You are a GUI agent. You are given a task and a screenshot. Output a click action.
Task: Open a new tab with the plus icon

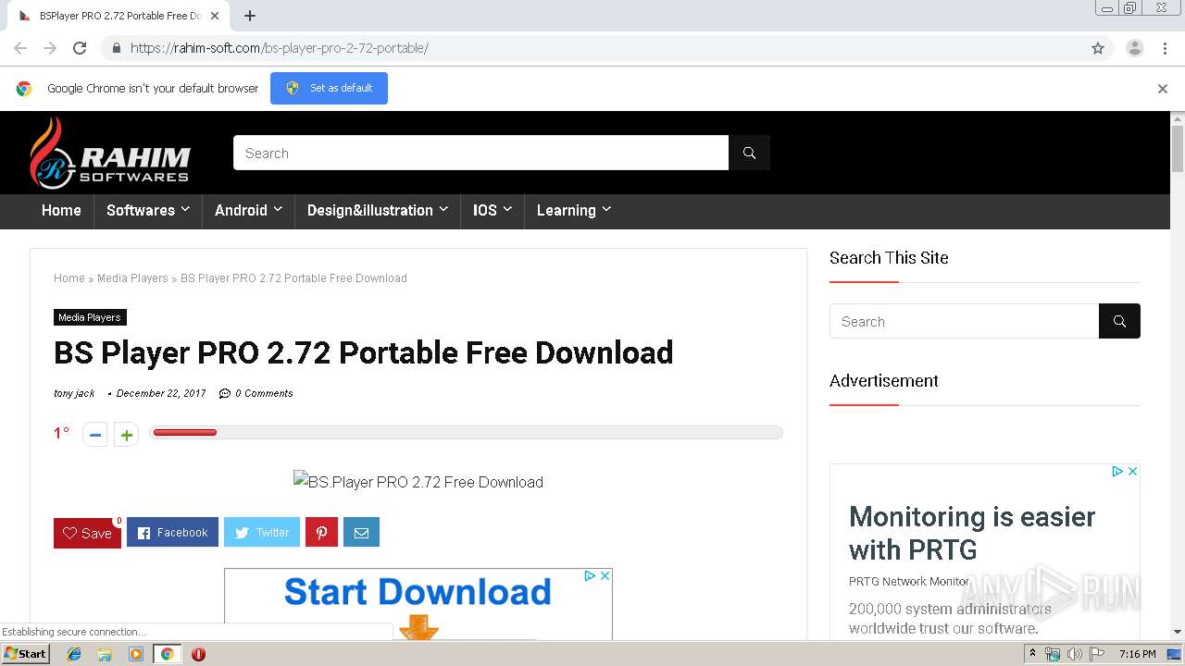[250, 16]
